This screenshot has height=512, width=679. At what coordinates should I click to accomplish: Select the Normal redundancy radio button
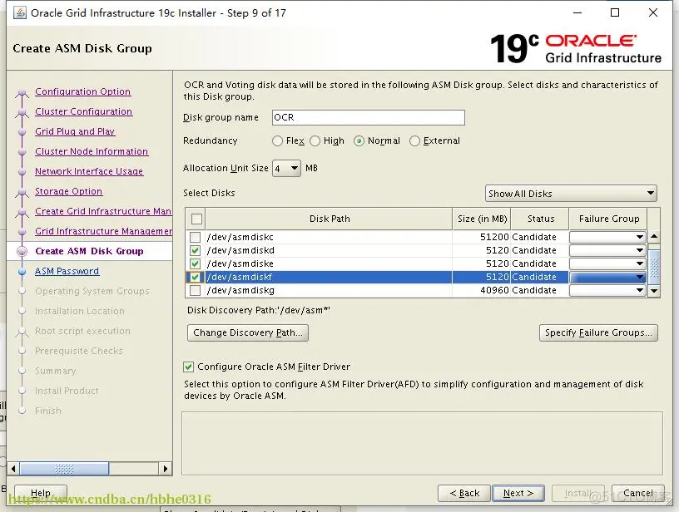tap(359, 141)
